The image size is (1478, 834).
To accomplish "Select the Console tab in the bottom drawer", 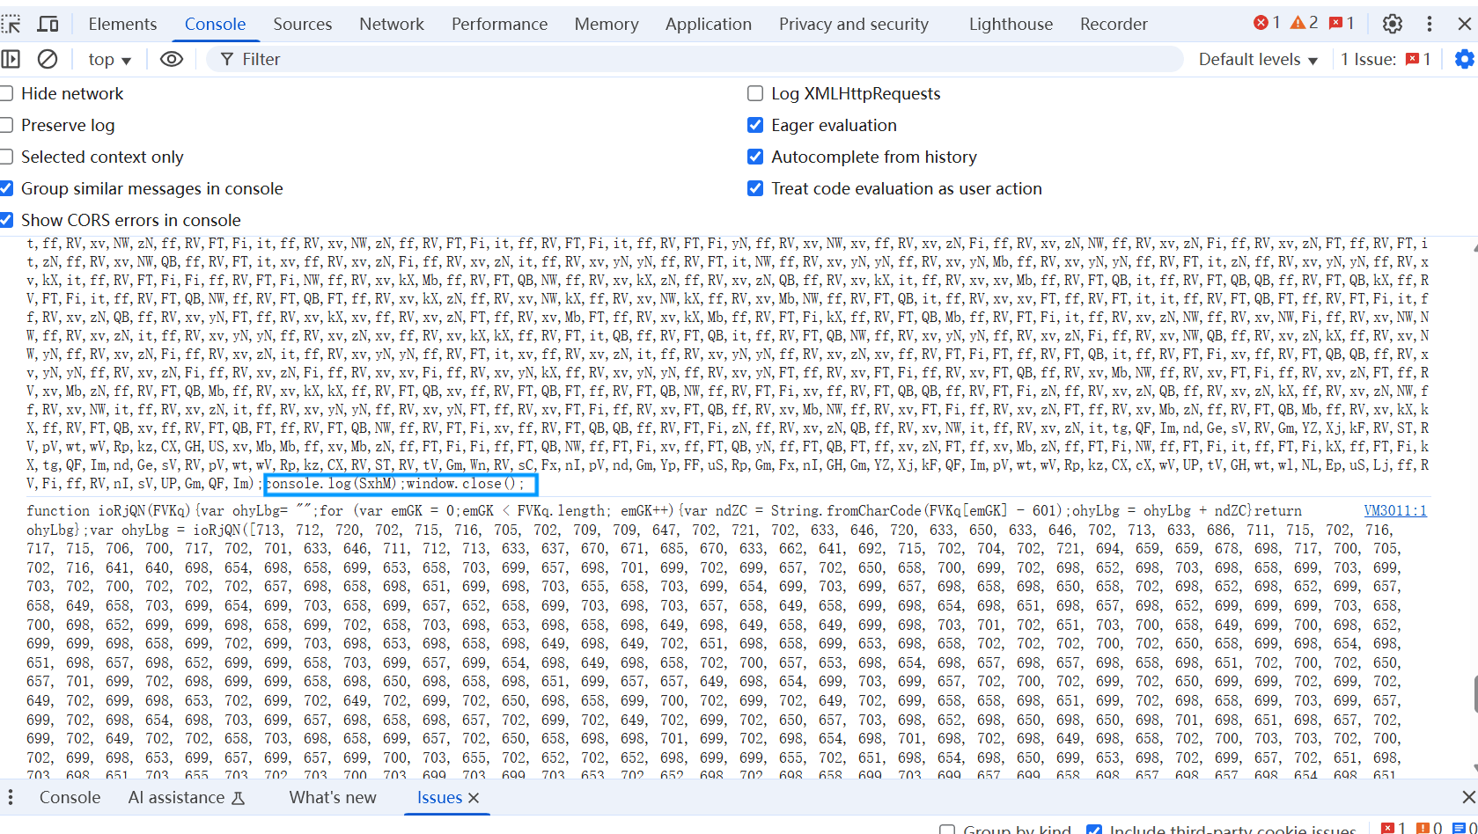I will [70, 797].
